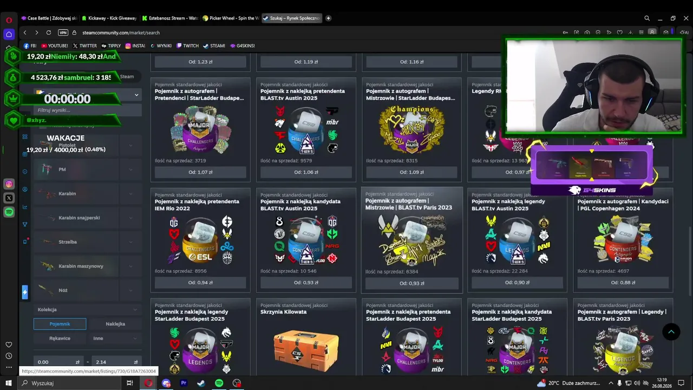Open the Inne filter dropdown
This screenshot has width=693, height=390.
(115, 338)
